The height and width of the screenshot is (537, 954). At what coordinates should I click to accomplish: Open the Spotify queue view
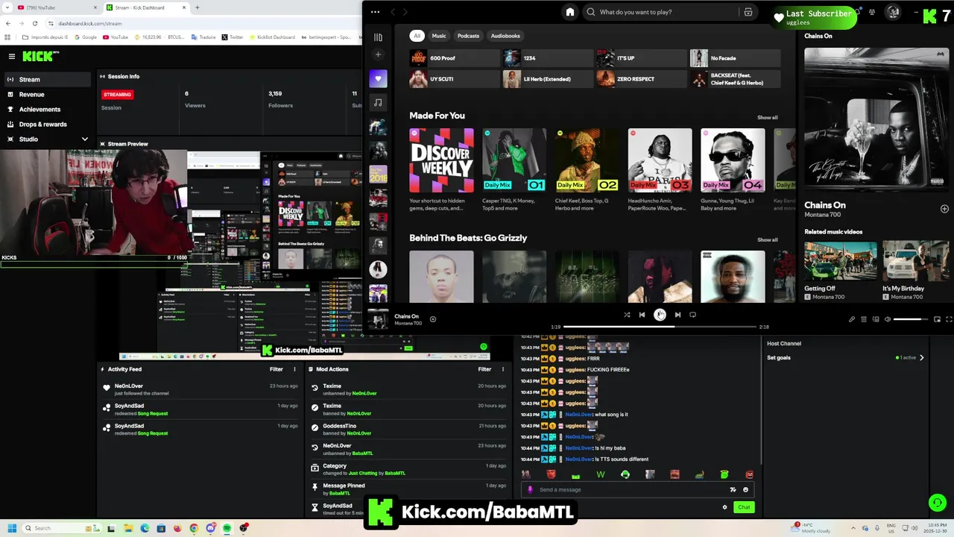coord(864,319)
